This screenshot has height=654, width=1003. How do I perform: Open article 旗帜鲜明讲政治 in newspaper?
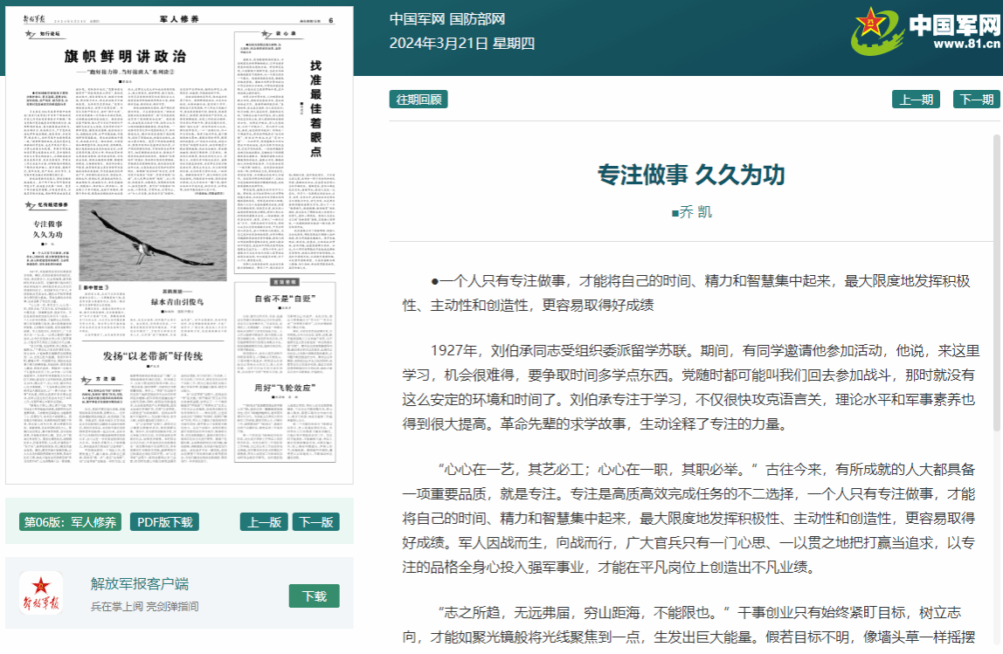tap(125, 56)
